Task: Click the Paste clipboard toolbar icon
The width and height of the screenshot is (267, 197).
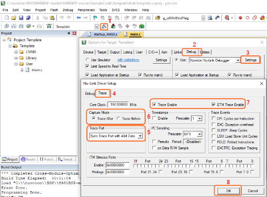Action: point(52,18)
